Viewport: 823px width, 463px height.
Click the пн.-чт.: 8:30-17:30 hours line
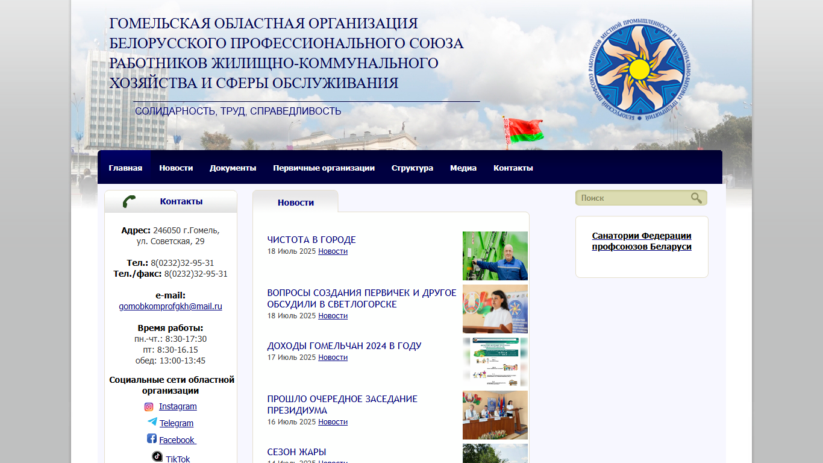[171, 339]
